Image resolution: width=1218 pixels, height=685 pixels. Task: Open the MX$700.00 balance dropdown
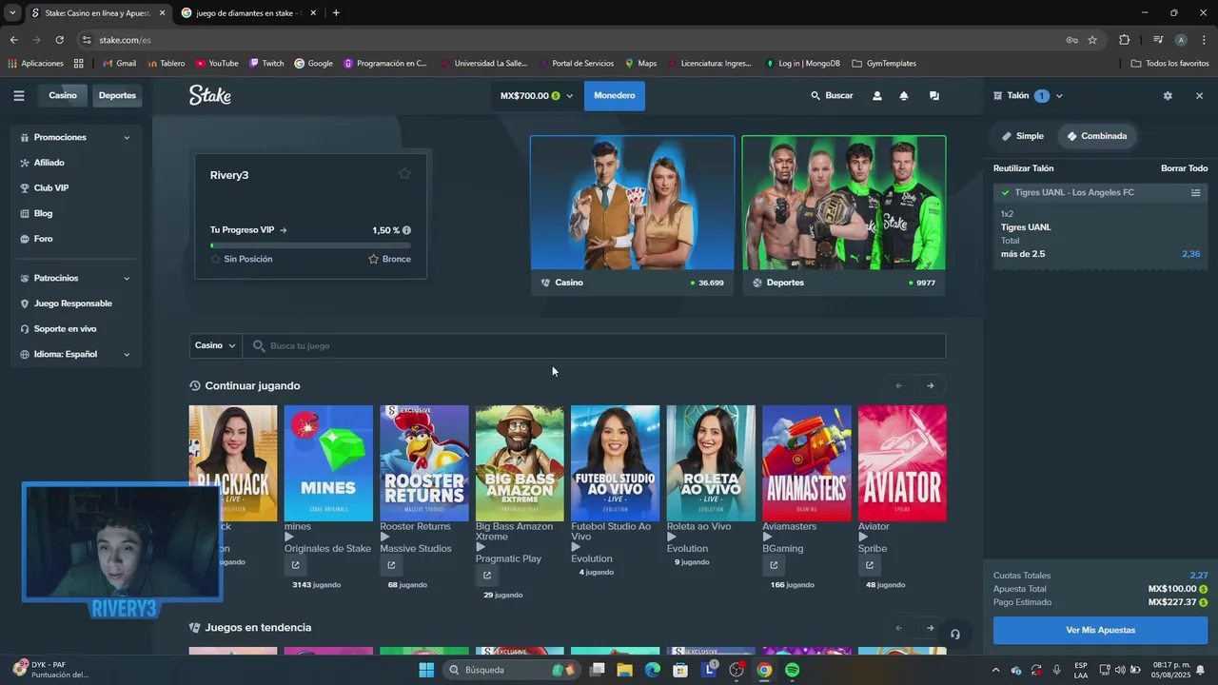[x=536, y=95]
